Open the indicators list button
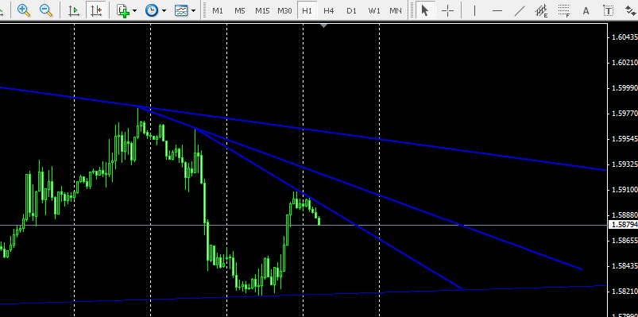The image size is (638, 317). click(123, 10)
